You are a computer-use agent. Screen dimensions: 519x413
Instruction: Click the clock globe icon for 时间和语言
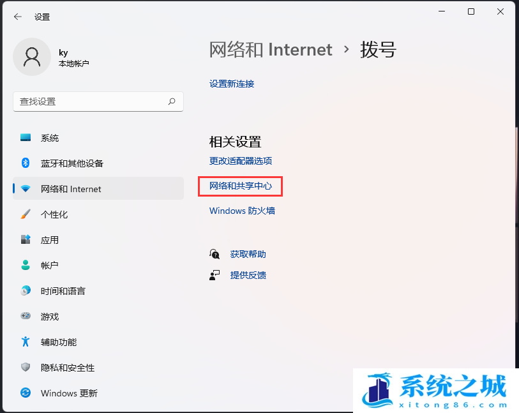[26, 290]
